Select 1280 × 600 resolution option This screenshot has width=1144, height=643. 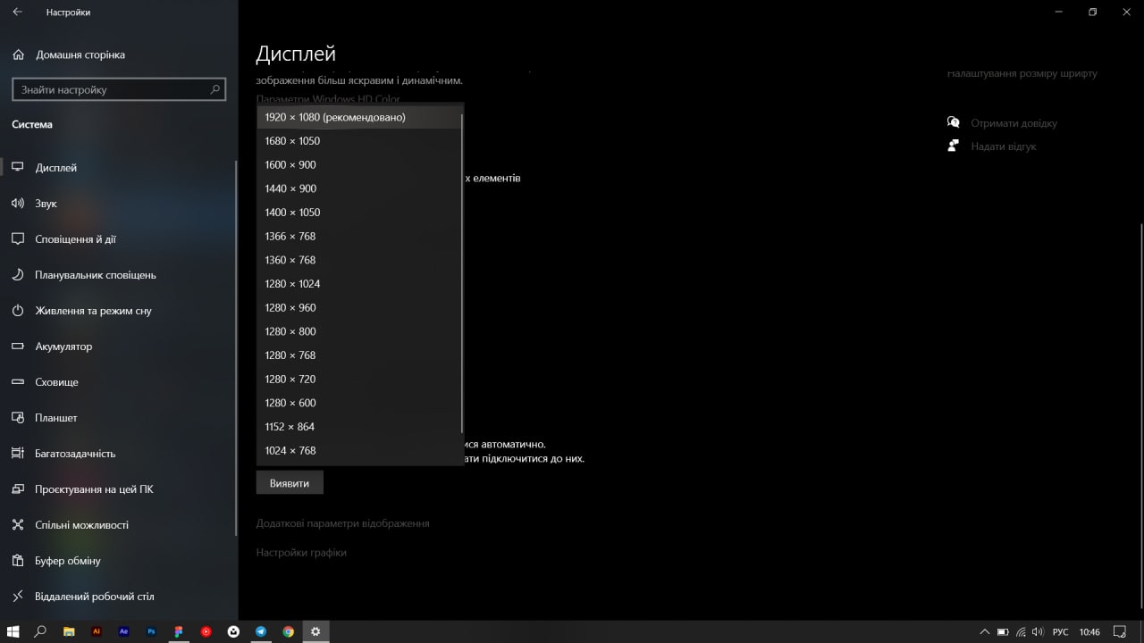point(358,403)
